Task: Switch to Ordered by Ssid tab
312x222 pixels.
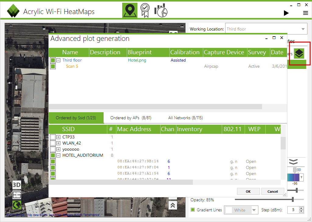Action: point(76,118)
